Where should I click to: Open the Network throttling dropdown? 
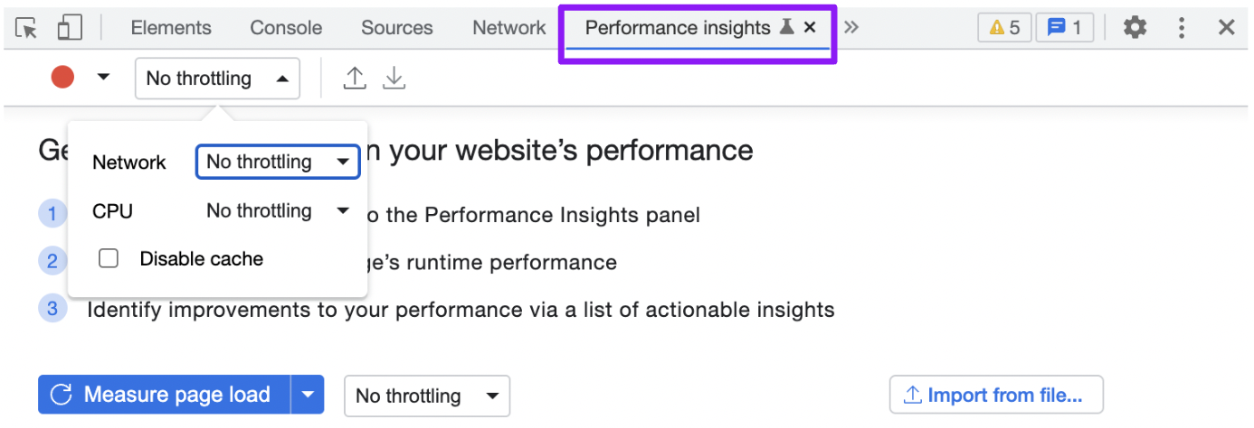[278, 163]
